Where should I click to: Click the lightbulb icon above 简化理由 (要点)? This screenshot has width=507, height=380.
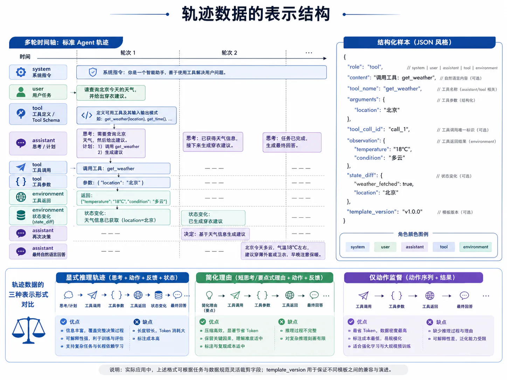click(x=209, y=295)
